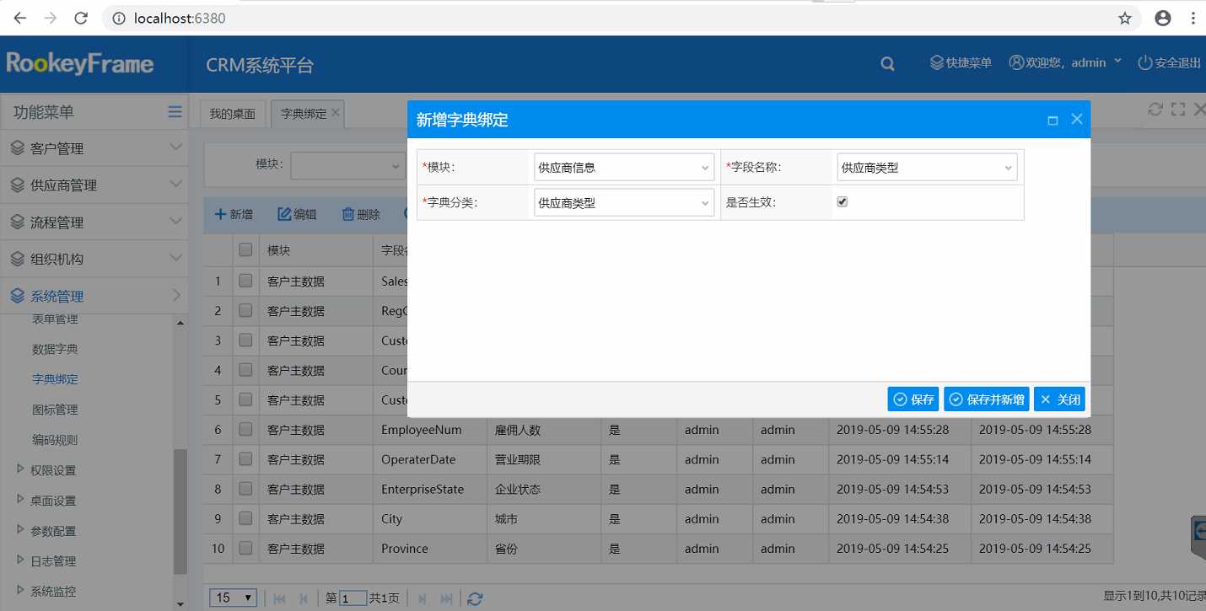Check the row 3 checkbox

coord(245,340)
